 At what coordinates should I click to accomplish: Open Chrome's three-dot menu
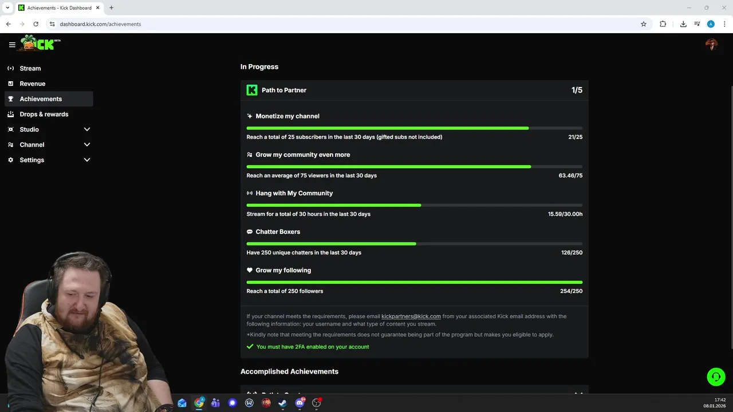click(725, 24)
